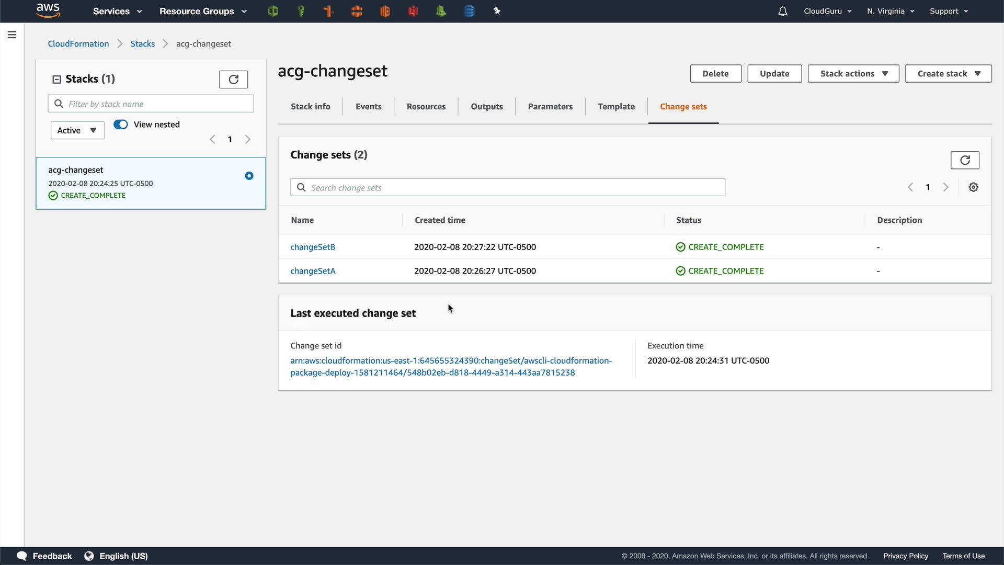Image resolution: width=1004 pixels, height=565 pixels.
Task: Click the Delete stack button
Action: (715, 74)
